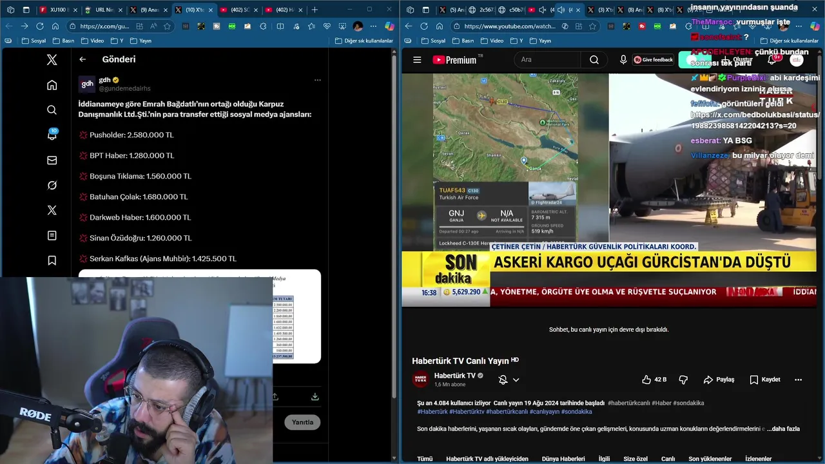Open the Y bookmark folder right browser
Screen dimensions: 825x464
pos(517,41)
